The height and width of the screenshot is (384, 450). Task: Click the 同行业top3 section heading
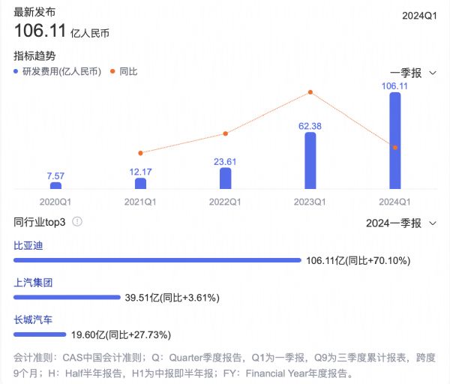(x=40, y=222)
